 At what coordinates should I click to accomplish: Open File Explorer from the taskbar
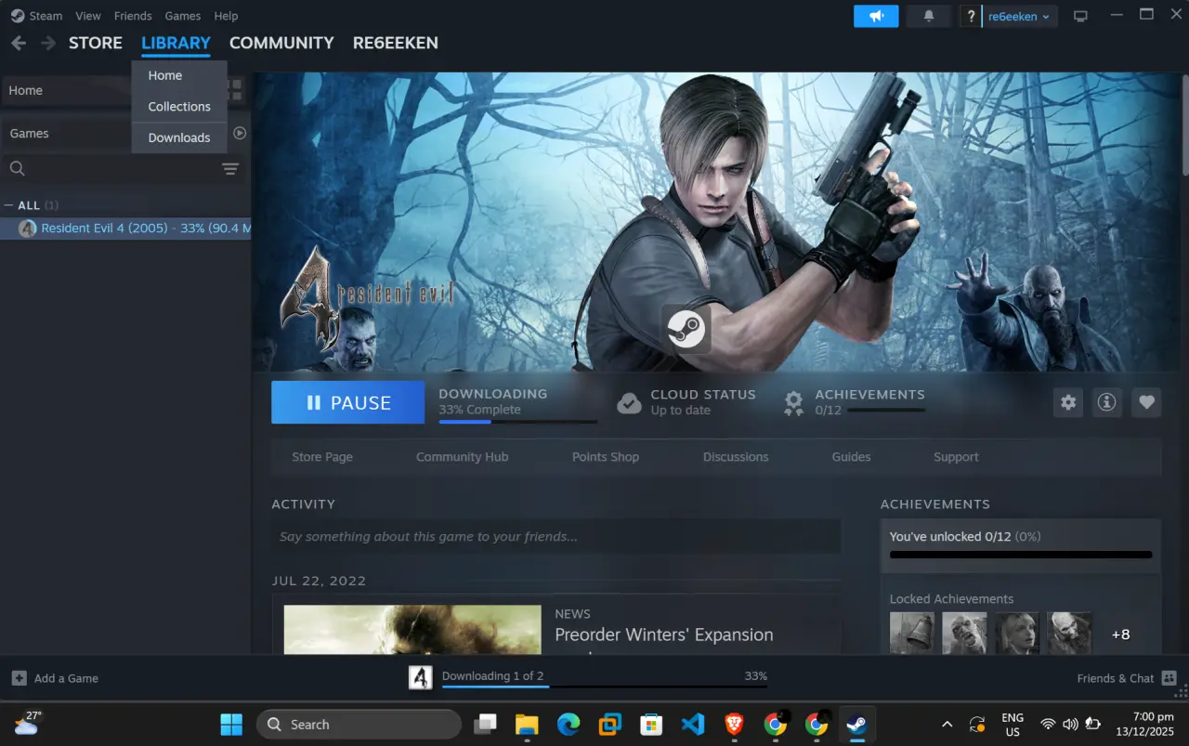[x=527, y=724]
